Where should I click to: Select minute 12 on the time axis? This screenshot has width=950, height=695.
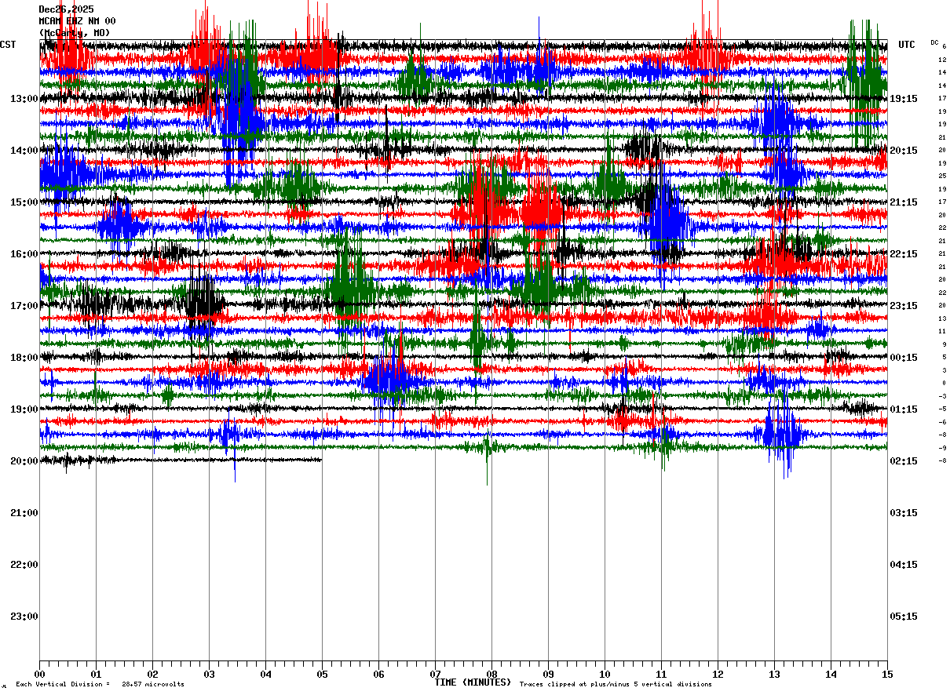[x=718, y=674]
